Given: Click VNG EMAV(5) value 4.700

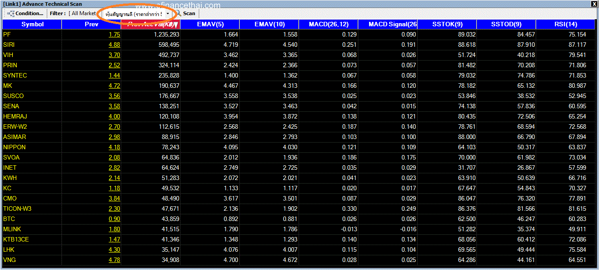Looking at the screenshot, I should click(x=230, y=260).
